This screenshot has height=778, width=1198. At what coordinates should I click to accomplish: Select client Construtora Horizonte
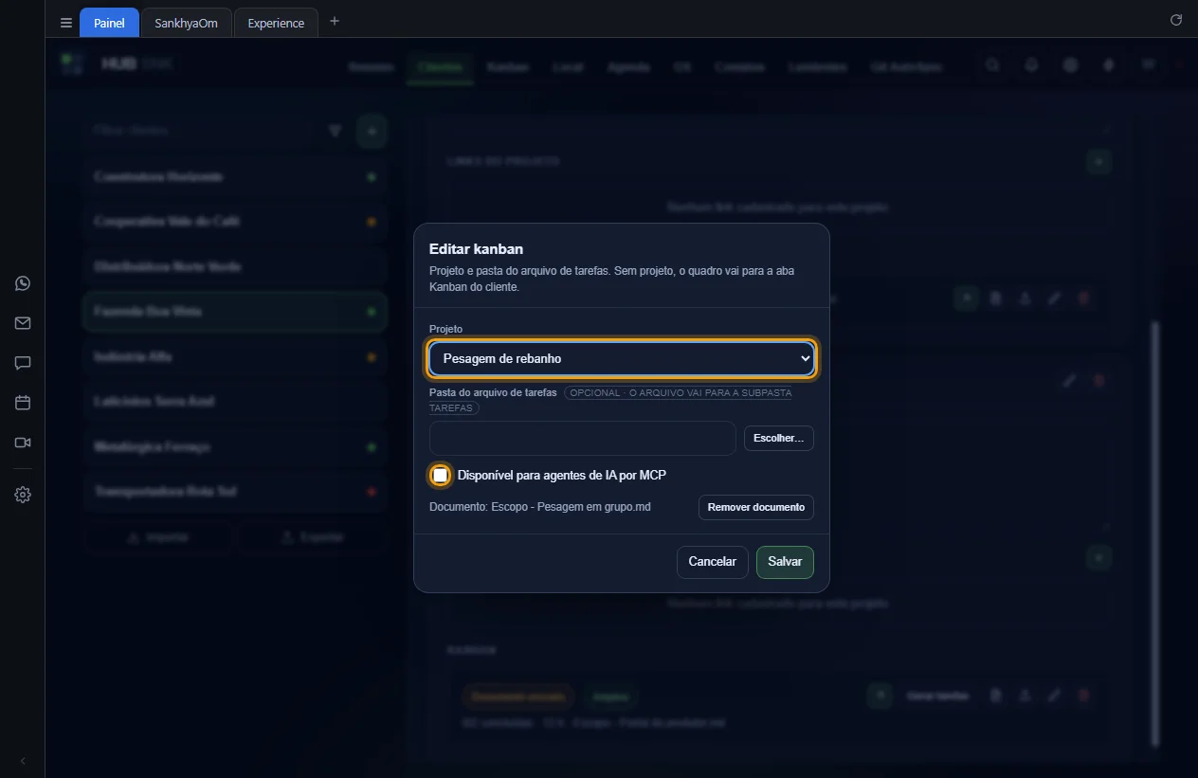[x=235, y=177]
